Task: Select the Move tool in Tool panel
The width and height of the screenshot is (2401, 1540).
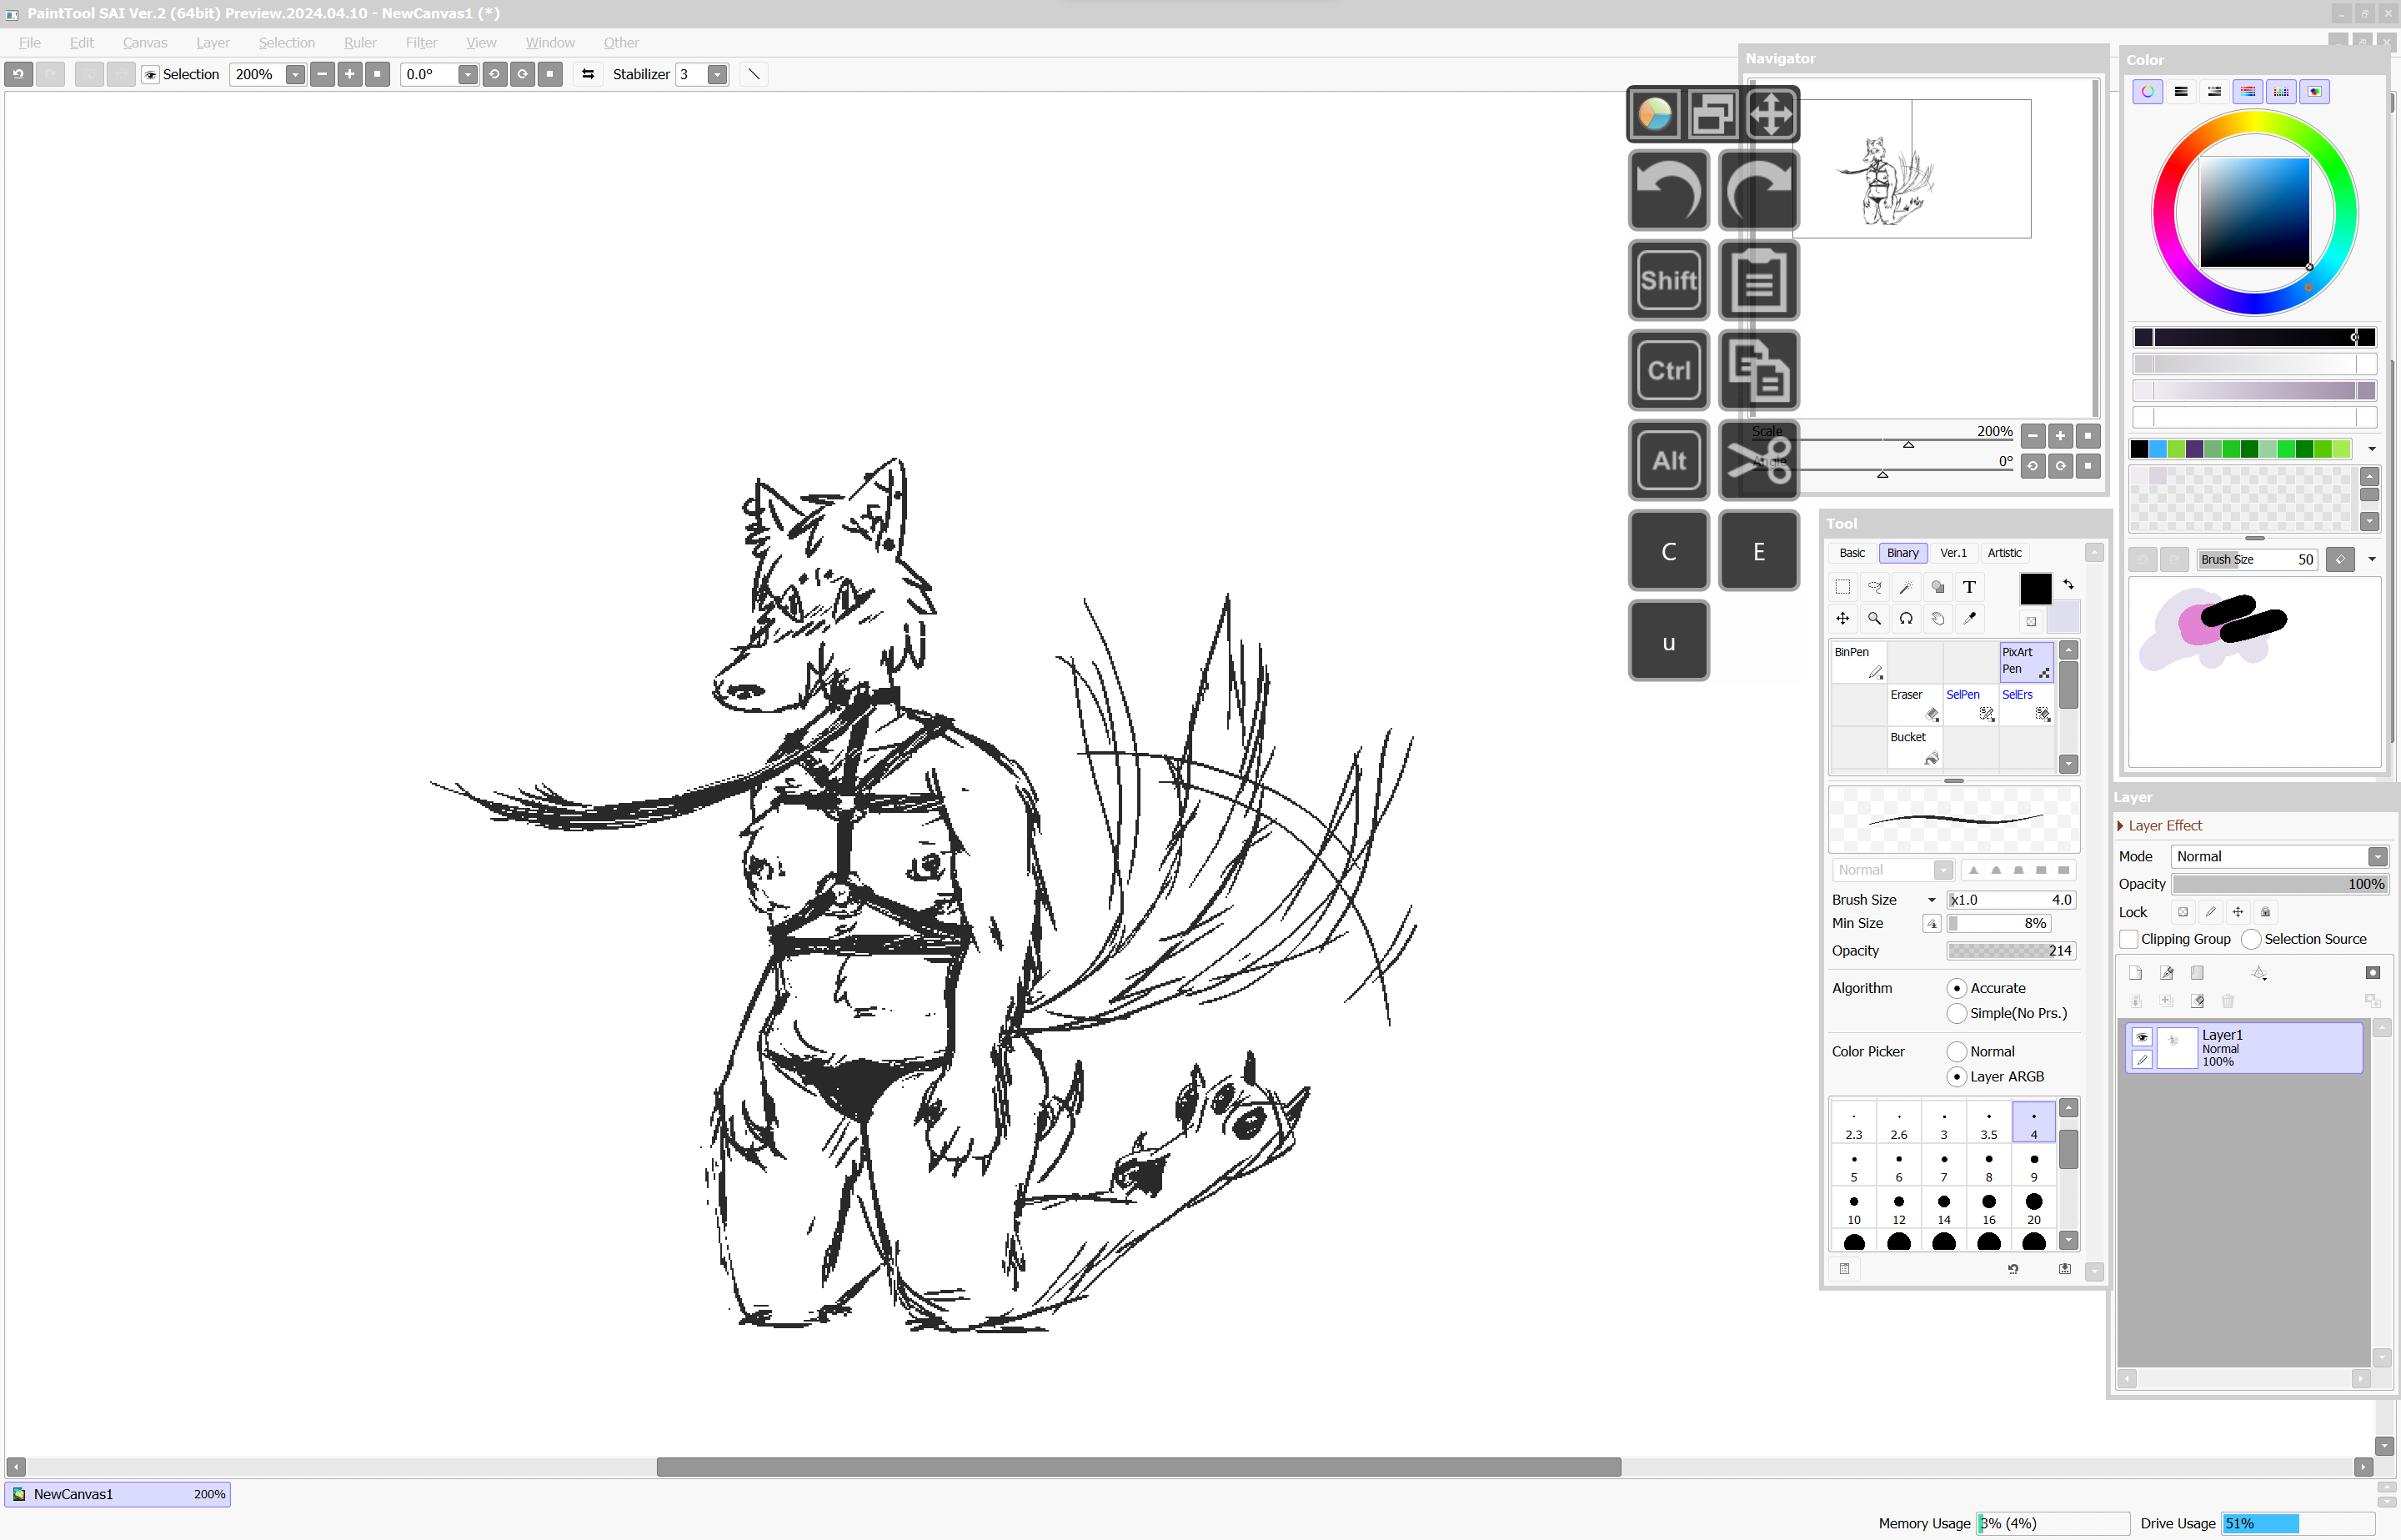Action: click(x=1842, y=619)
